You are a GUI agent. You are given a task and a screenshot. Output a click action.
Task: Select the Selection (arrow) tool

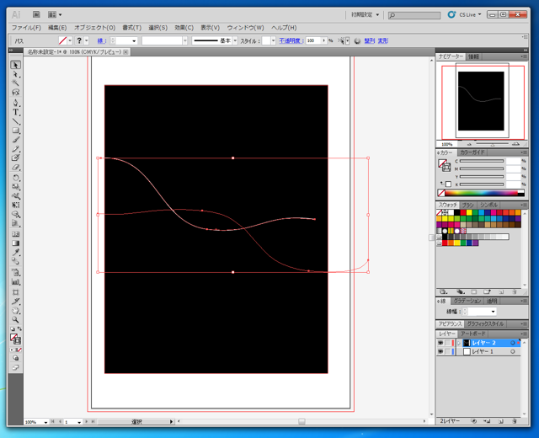(15, 65)
